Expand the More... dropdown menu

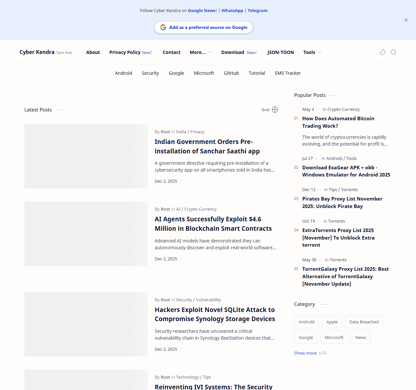click(x=200, y=52)
